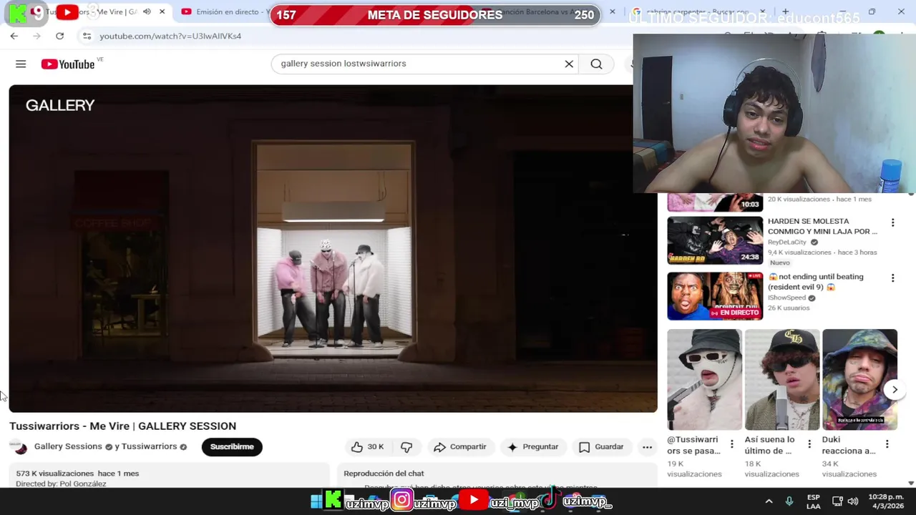Run the search with the magnifier button
Viewport: 916px width, 515px height.
[596, 64]
